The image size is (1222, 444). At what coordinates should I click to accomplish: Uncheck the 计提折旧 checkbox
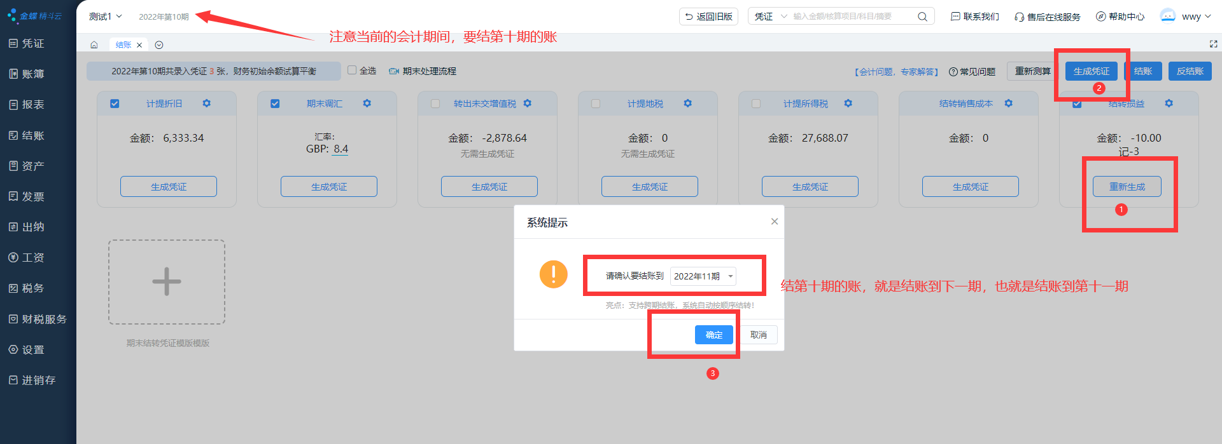tap(115, 104)
